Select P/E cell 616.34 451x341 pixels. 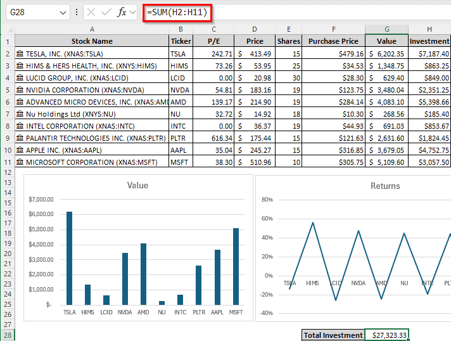pyautogui.click(x=213, y=138)
